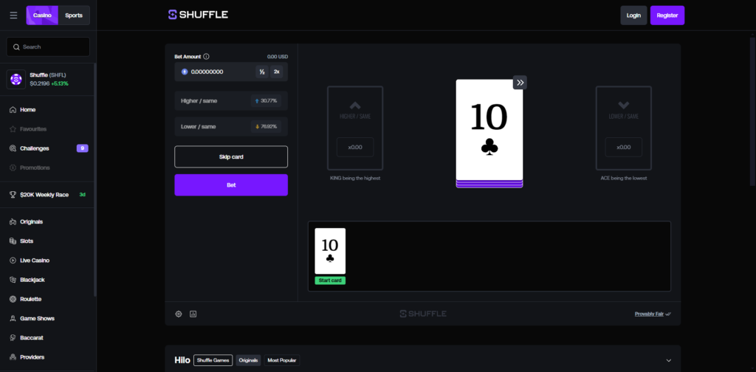Click the HIGHER / SAME card slot

click(x=355, y=128)
